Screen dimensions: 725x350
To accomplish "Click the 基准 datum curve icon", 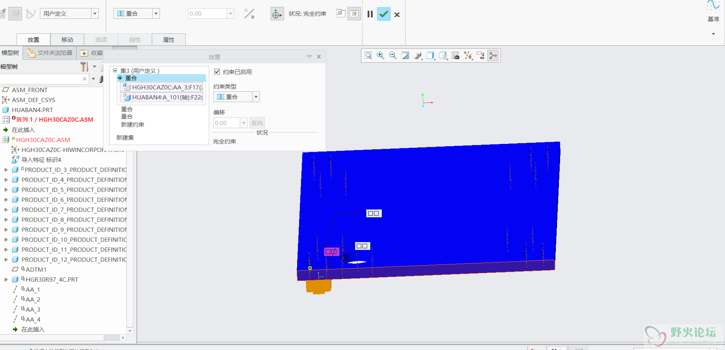I will click(713, 5).
